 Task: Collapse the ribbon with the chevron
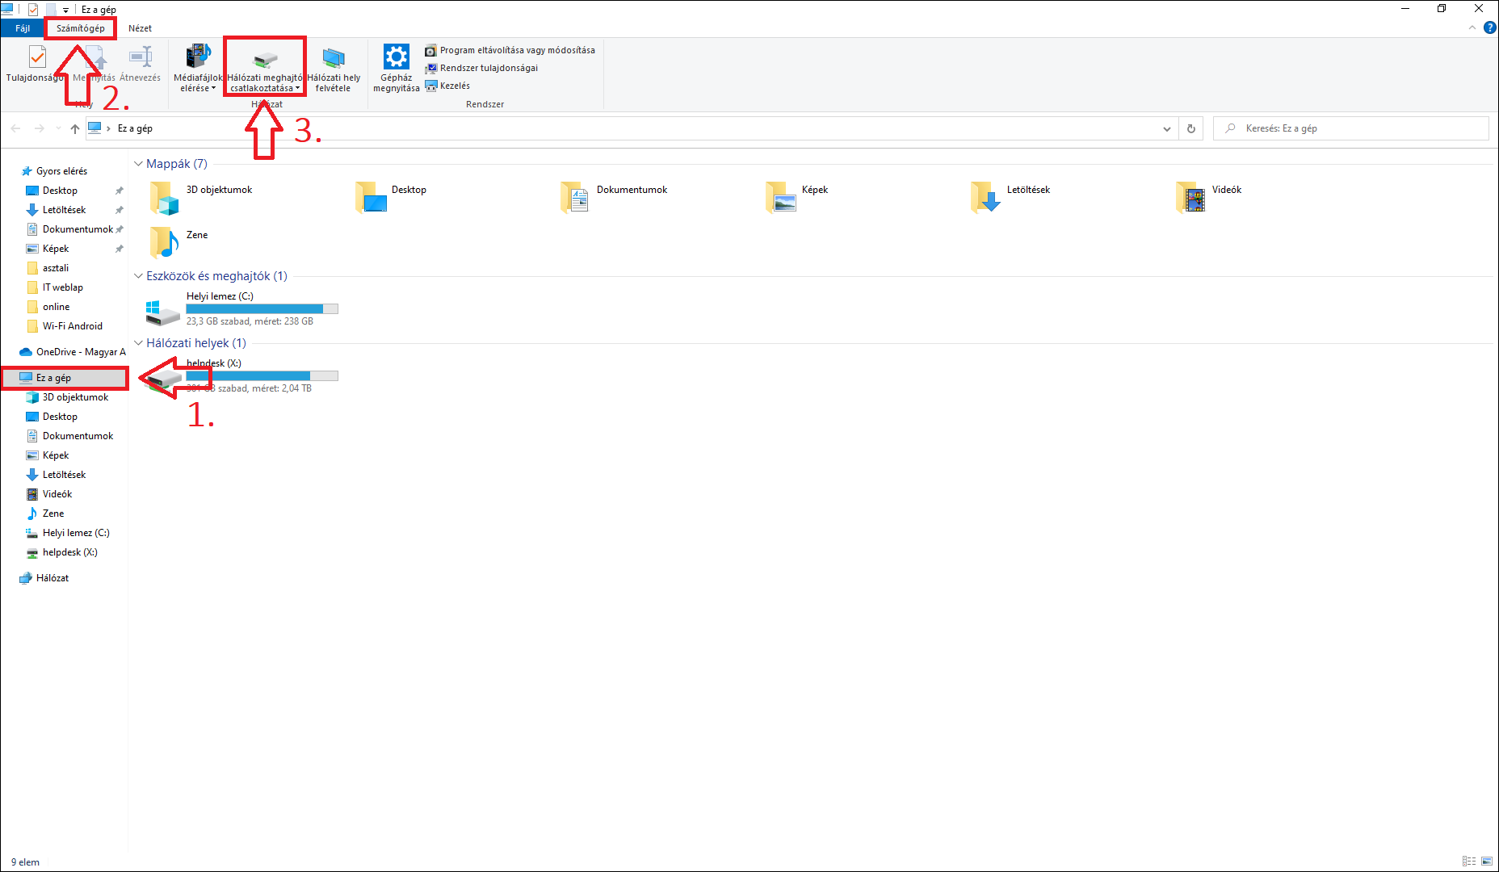[x=1472, y=28]
